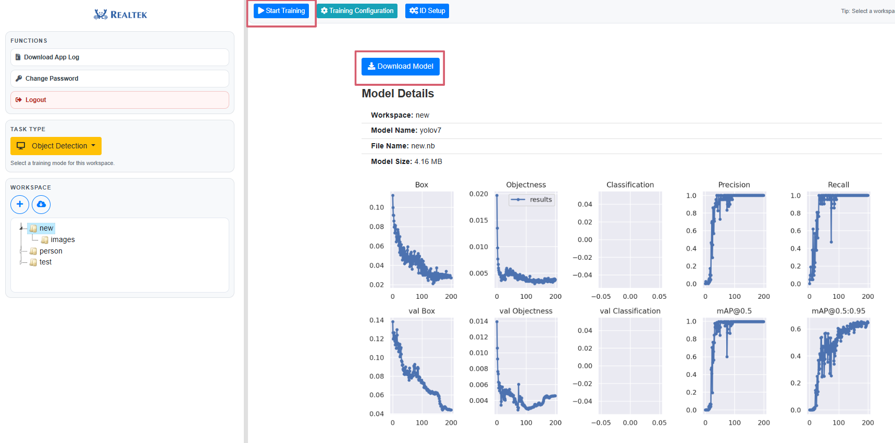Open Training Configuration settings
The width and height of the screenshot is (895, 443).
pyautogui.click(x=357, y=11)
